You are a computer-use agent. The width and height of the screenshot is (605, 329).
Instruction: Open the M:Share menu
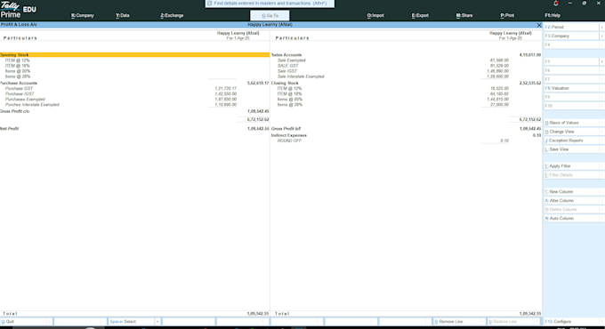[464, 15]
